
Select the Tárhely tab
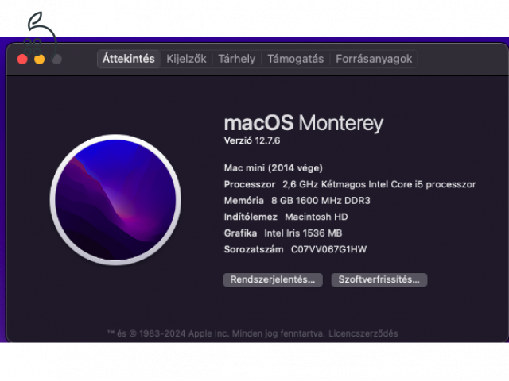[x=237, y=59]
